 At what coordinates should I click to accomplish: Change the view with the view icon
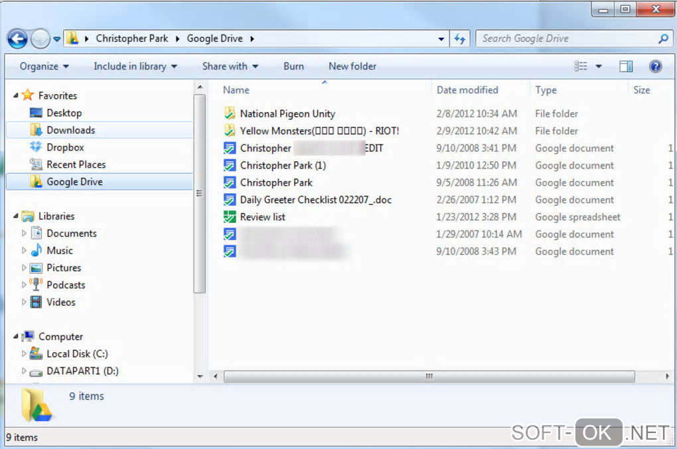[x=581, y=66]
